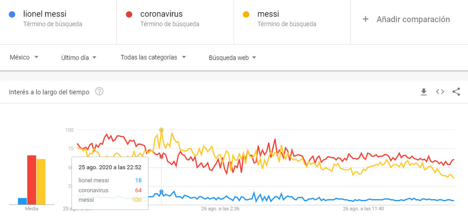Click the blue dot for lionel messi
This screenshot has width=468, height=218.
click(x=12, y=14)
